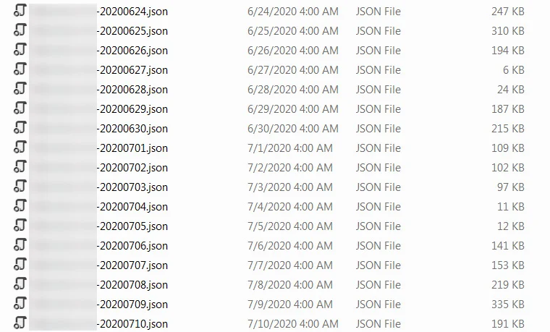550x332 pixels.
Task: Select JSON File type for 7/10/2020 row
Action: (378, 324)
